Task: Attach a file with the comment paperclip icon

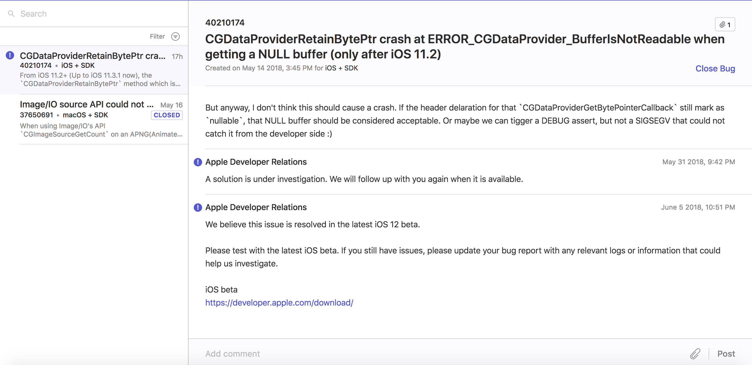Action: (x=695, y=354)
